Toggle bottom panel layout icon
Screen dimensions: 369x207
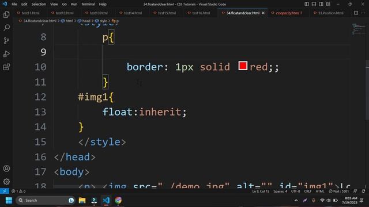(x=314, y=4)
